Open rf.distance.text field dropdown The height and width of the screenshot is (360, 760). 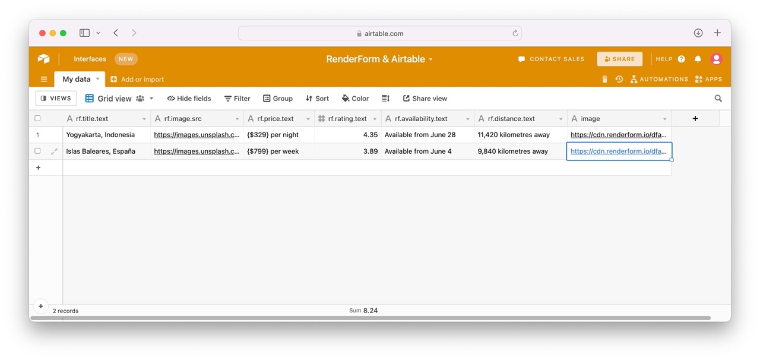561,119
